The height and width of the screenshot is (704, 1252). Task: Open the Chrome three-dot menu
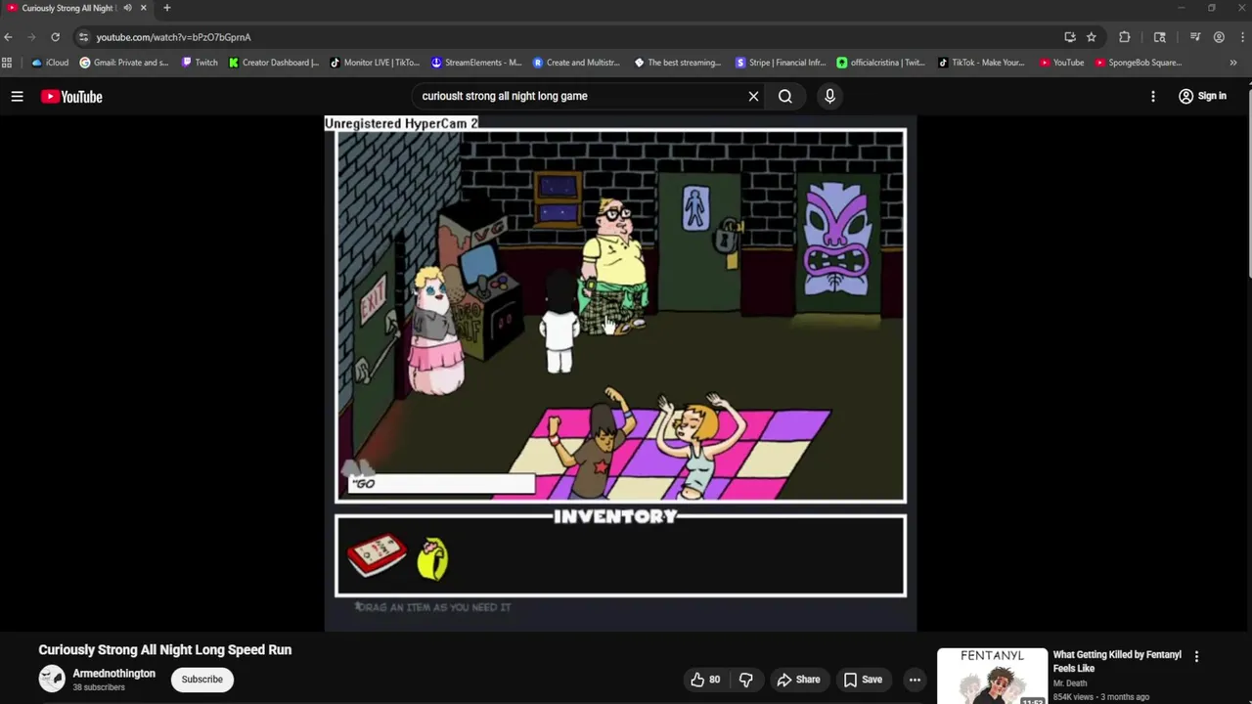[x=1241, y=37]
